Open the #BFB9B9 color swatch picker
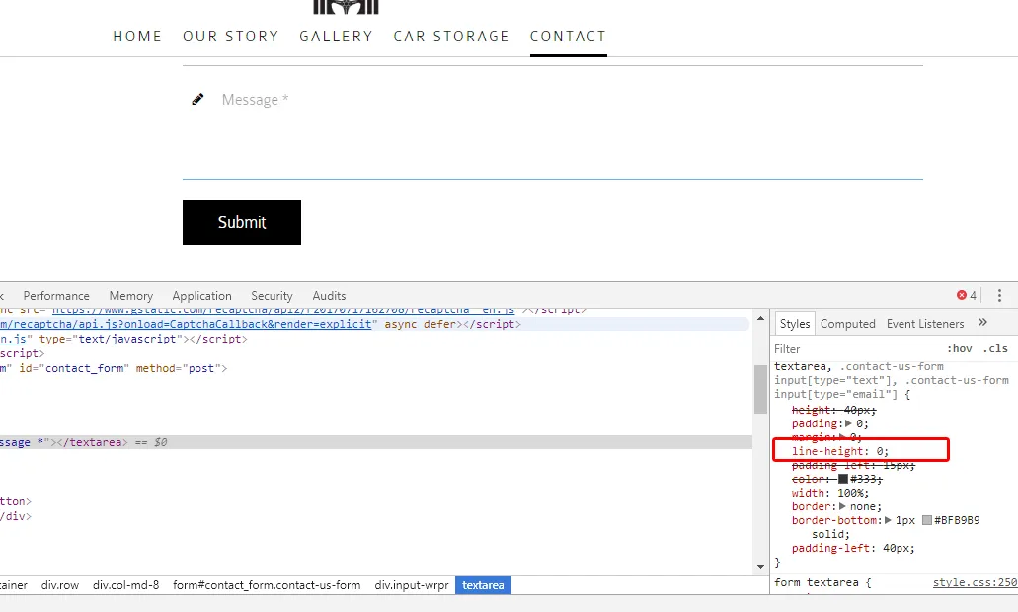Image resolution: width=1018 pixels, height=612 pixels. (927, 520)
